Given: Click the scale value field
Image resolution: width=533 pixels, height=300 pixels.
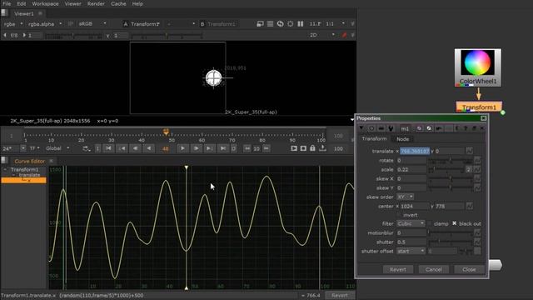Looking at the screenshot, I should point(411,169).
